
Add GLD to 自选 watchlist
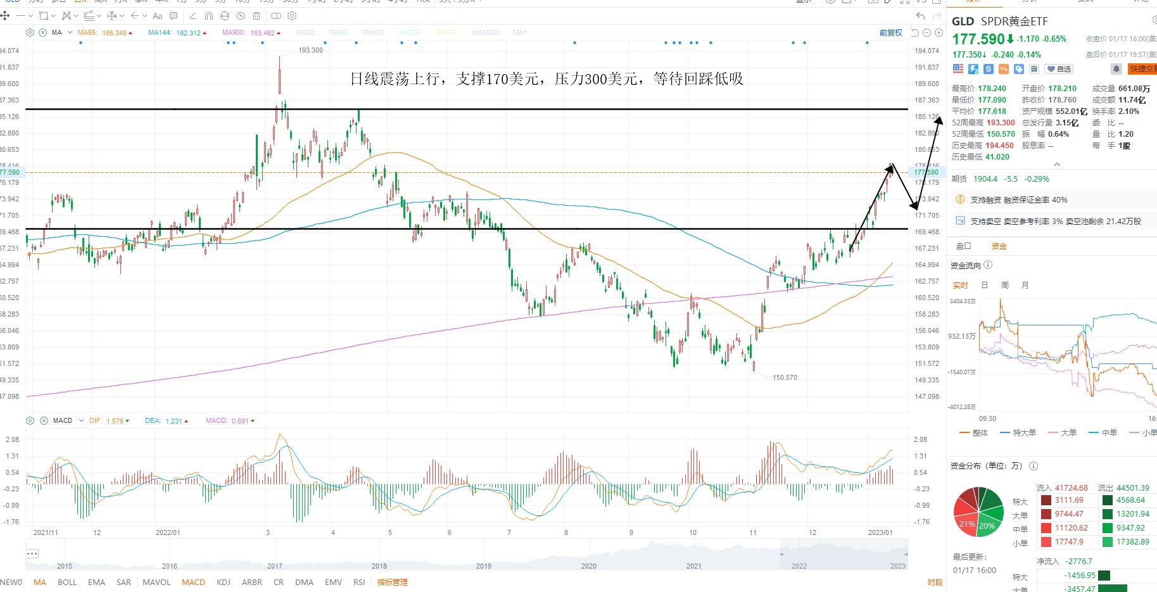click(x=1059, y=68)
